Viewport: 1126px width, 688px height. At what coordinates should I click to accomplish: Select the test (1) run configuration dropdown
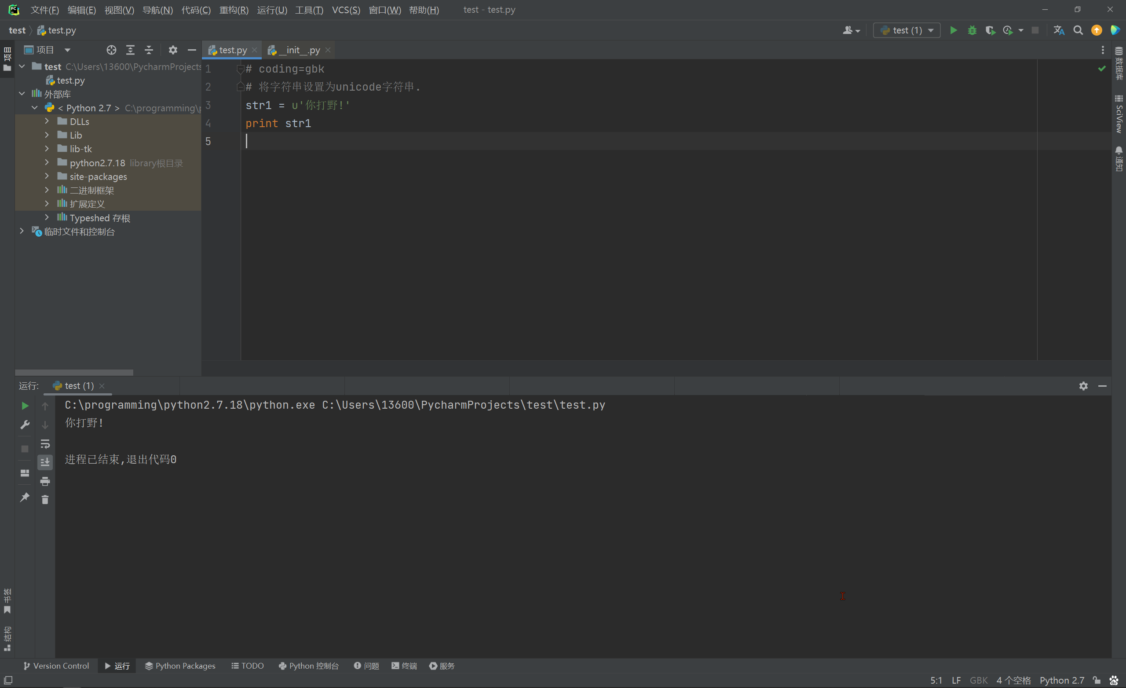(x=907, y=31)
